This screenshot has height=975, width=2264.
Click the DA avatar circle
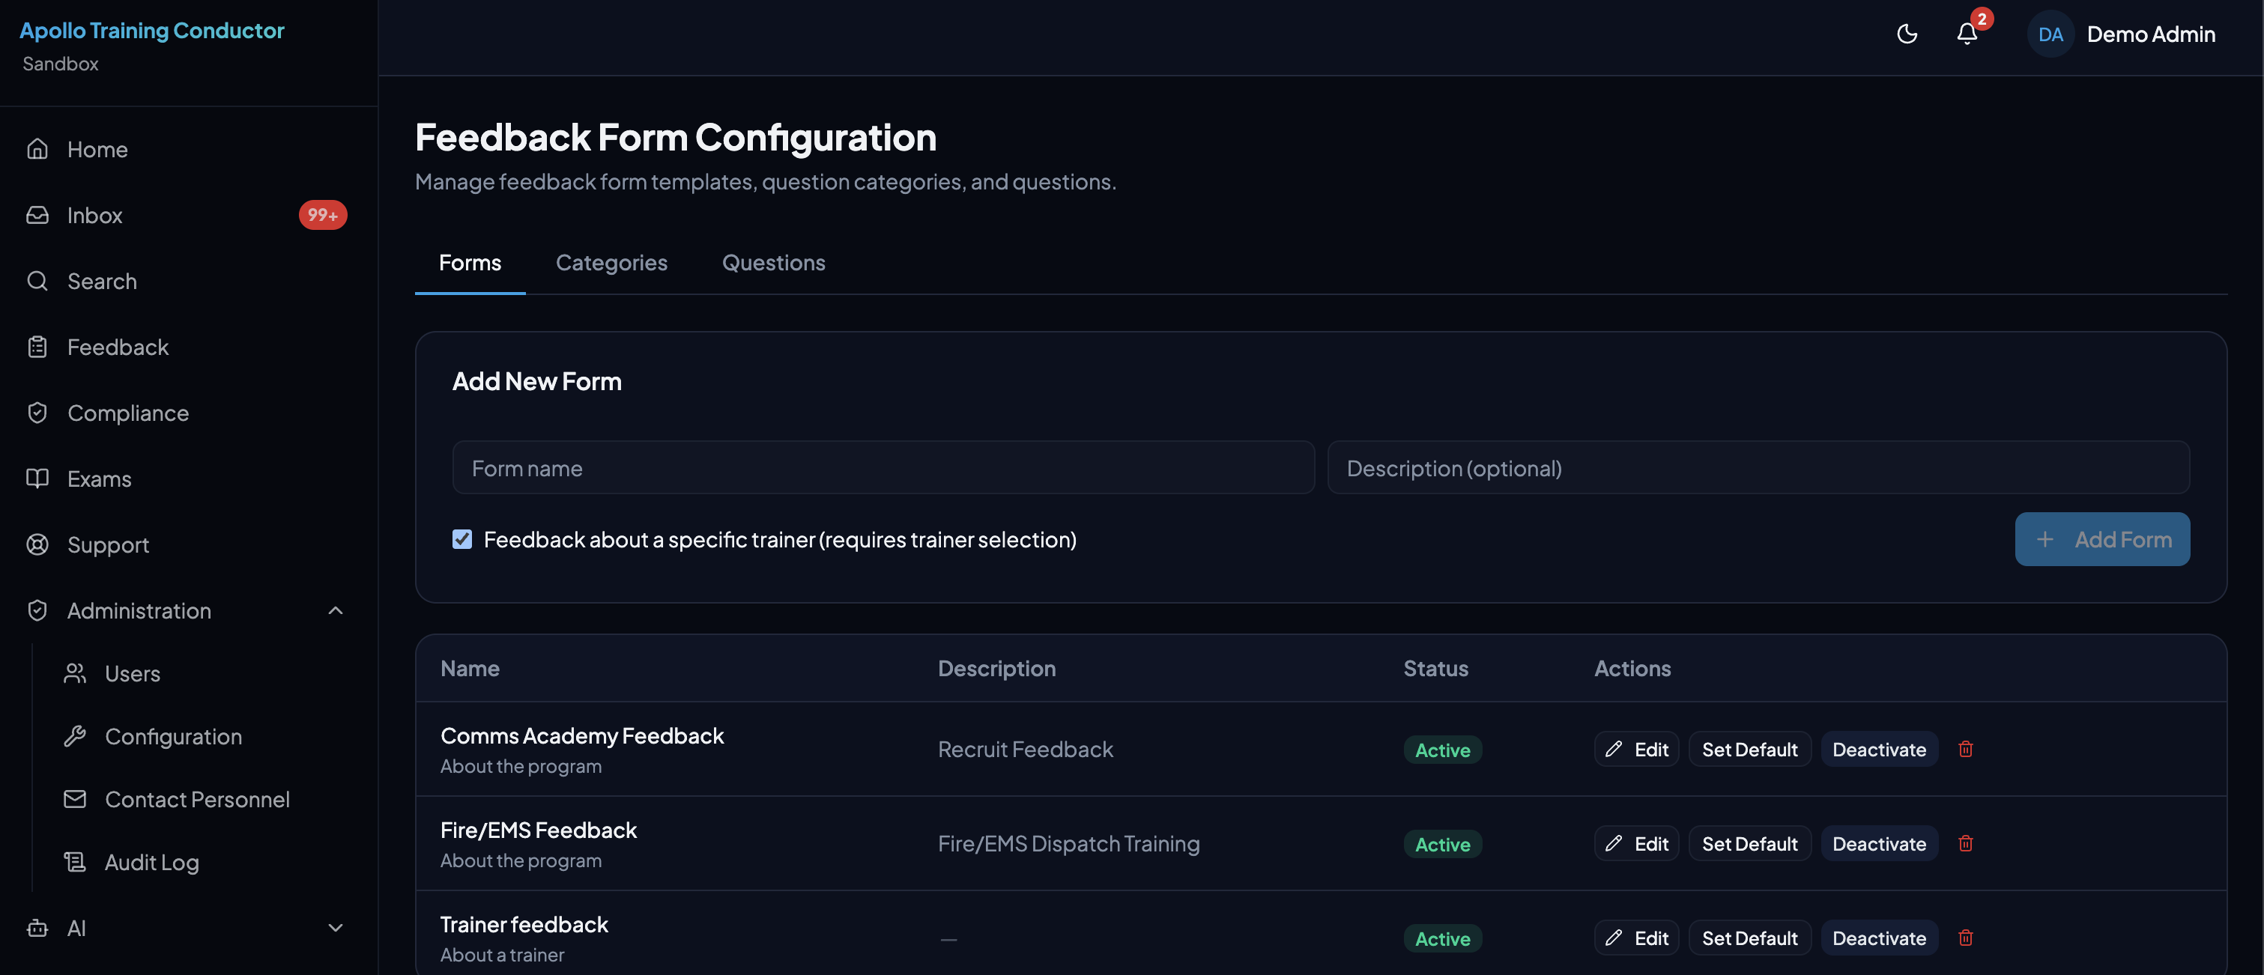pos(2050,34)
